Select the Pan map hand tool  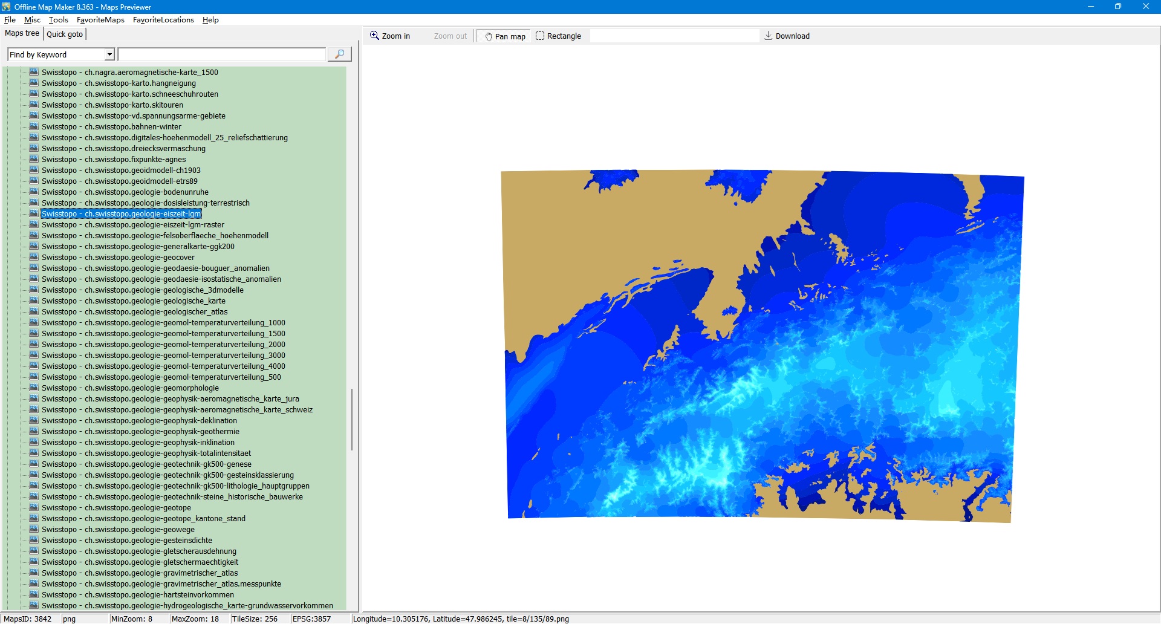504,36
